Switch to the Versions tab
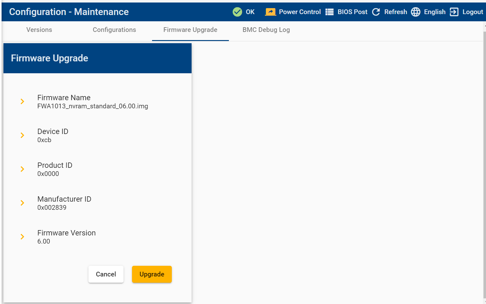This screenshot has height=304, width=486. [x=39, y=30]
